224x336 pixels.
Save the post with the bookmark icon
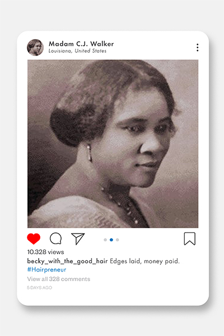[x=190, y=239]
